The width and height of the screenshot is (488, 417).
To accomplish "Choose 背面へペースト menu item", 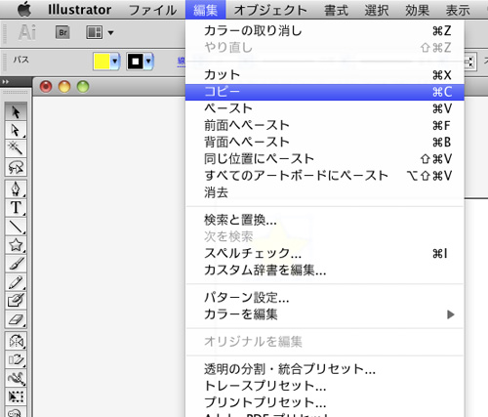I will pos(325,143).
